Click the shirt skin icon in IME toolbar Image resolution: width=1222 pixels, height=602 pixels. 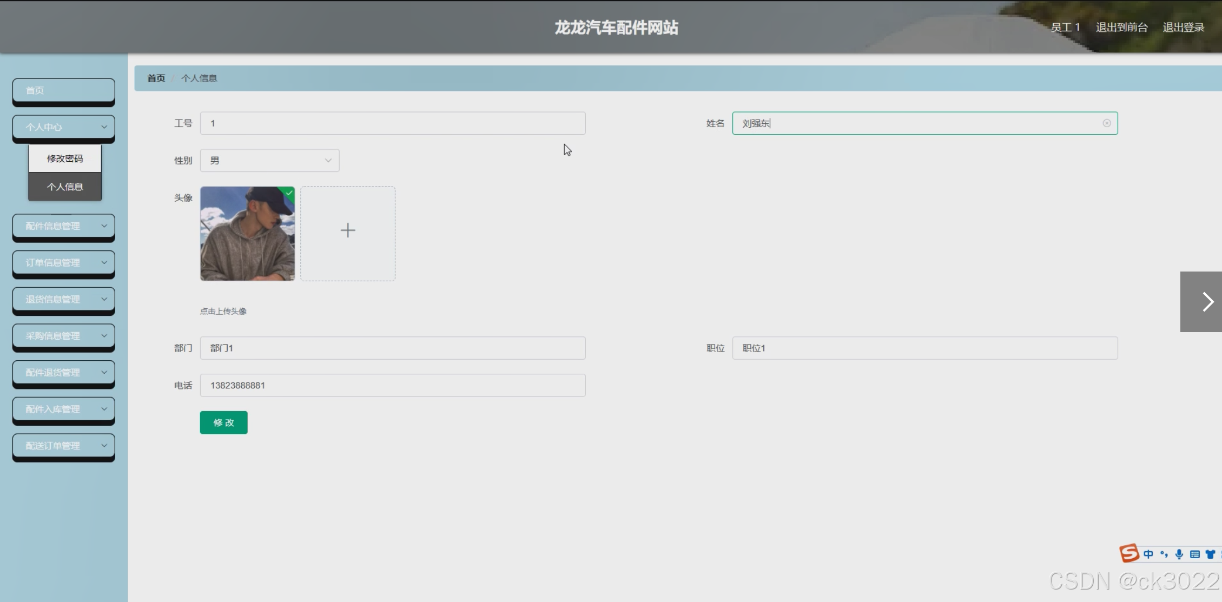click(1210, 554)
